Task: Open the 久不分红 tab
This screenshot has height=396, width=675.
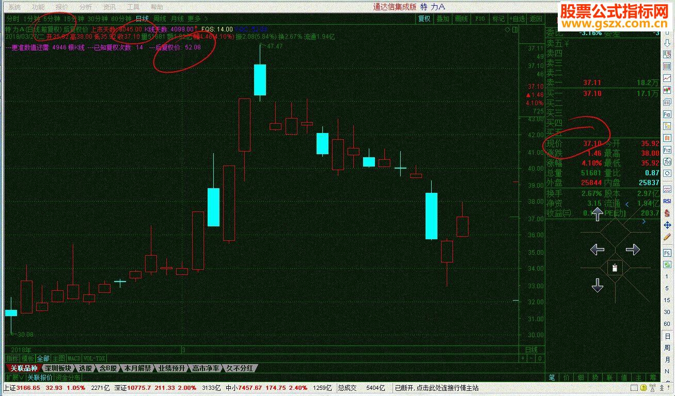Action: tap(240, 368)
